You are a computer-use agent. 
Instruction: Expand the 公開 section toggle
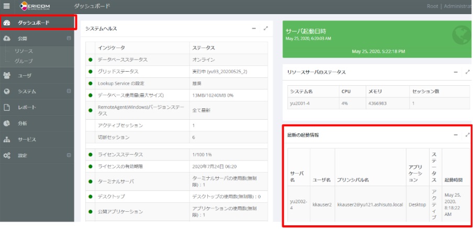click(69, 39)
